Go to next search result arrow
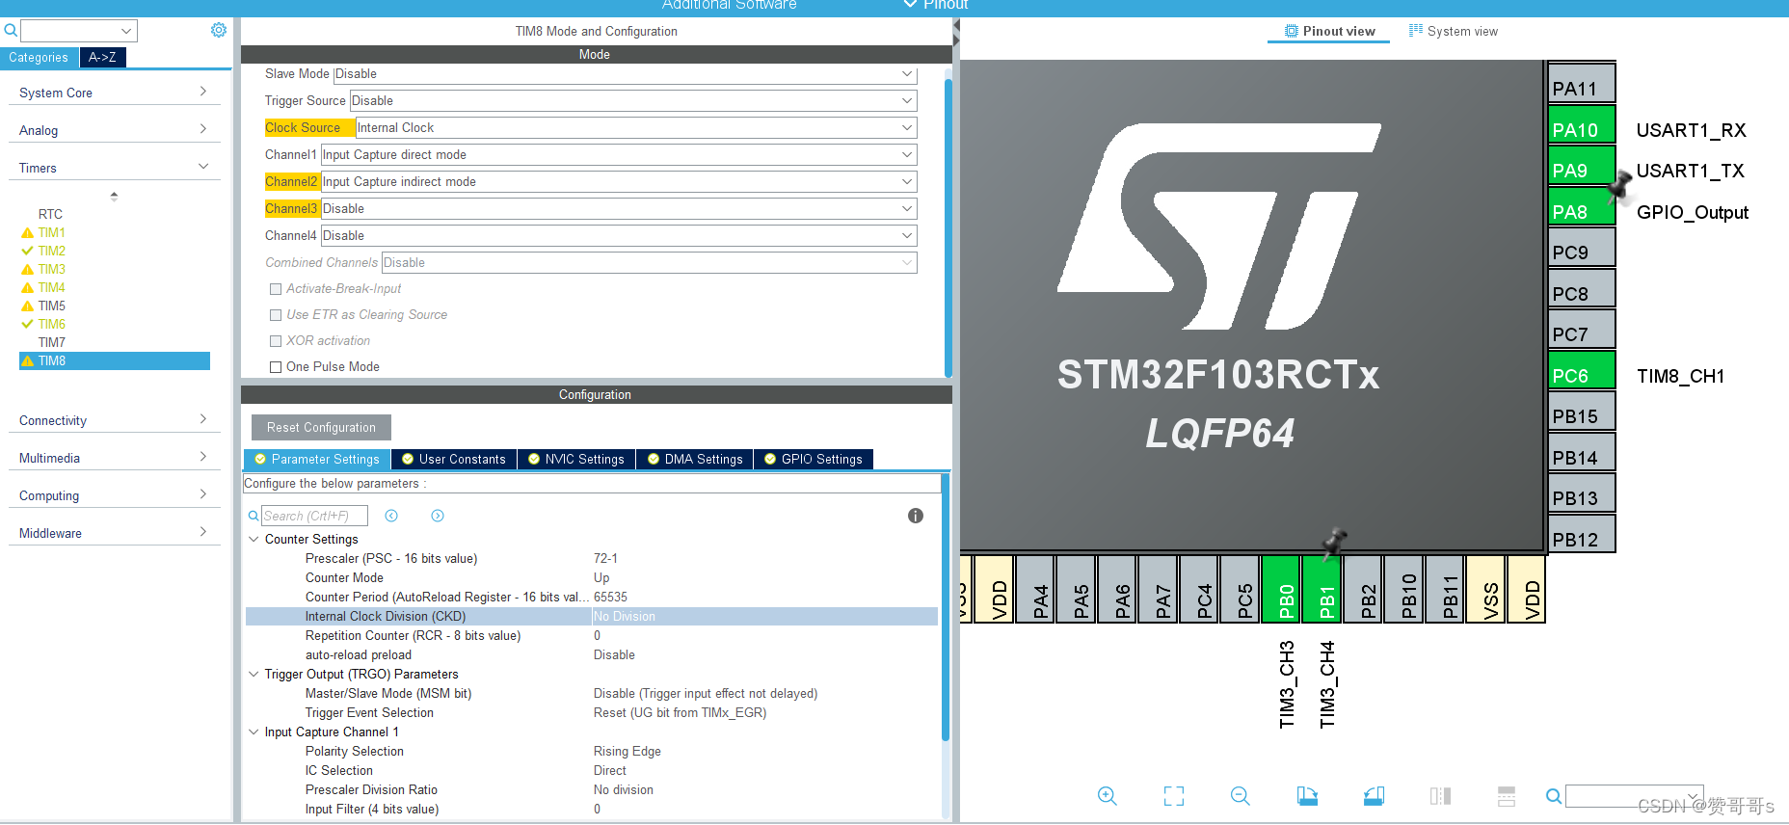 pos(438,516)
